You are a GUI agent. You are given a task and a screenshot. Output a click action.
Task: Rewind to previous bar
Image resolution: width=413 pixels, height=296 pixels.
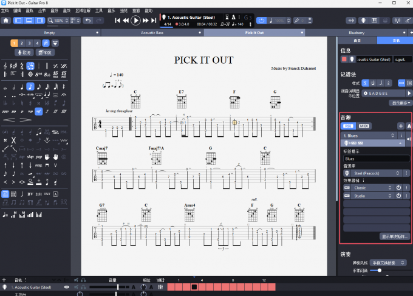(x=126, y=20)
